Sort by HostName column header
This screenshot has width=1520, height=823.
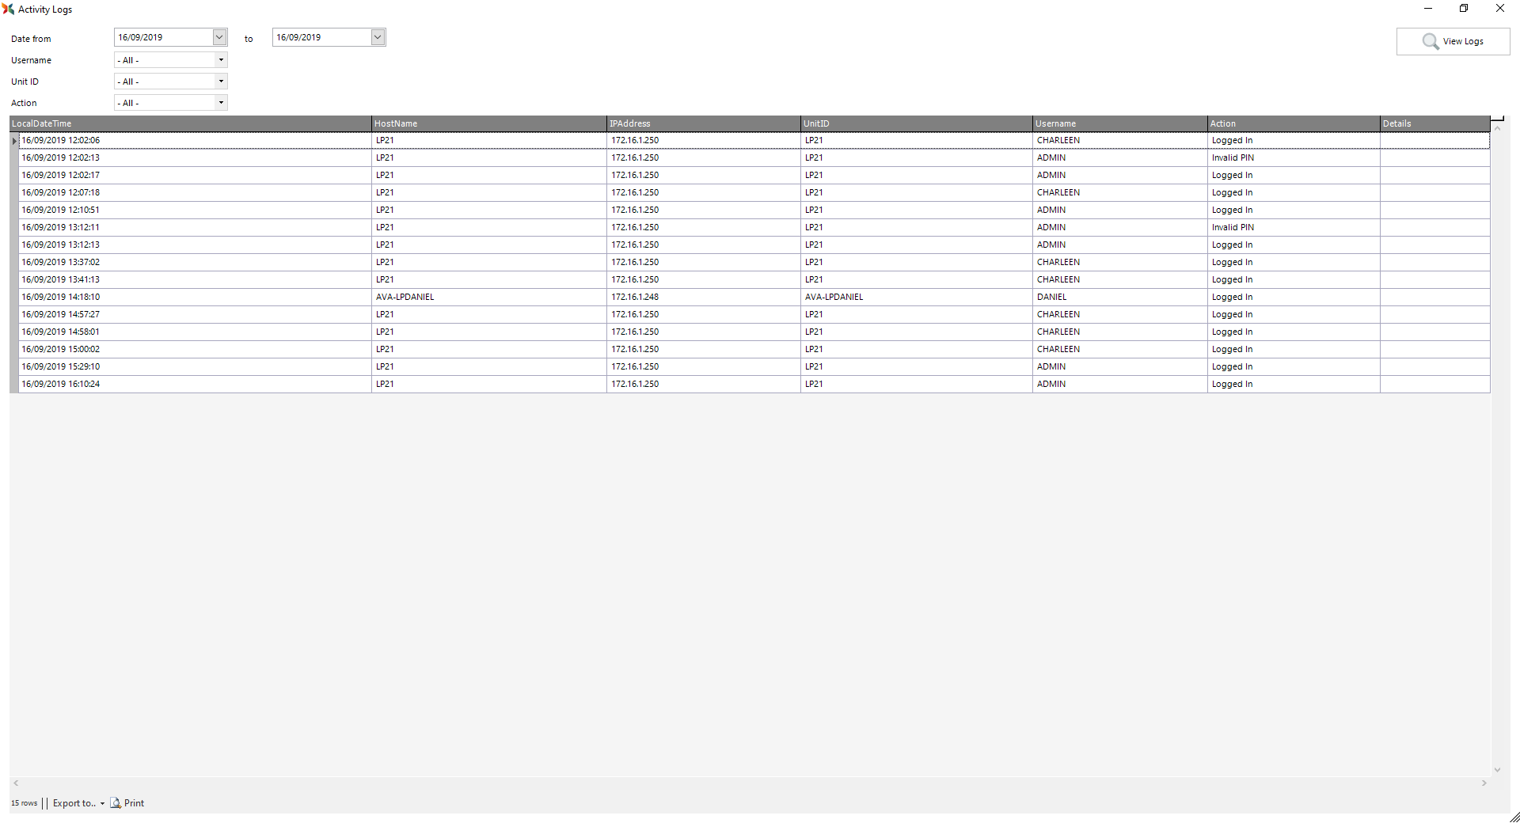488,123
